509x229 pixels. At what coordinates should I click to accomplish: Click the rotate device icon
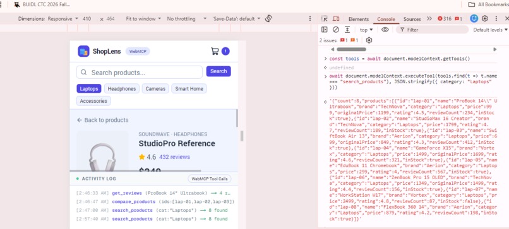pos(268,18)
